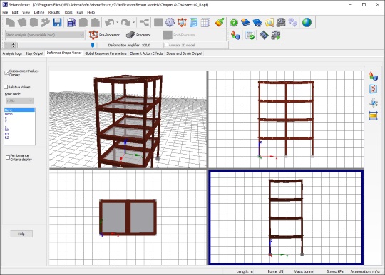The height and width of the screenshot is (275, 385).
Task: Enable Performance Criteria display checkbox
Action: point(8,157)
